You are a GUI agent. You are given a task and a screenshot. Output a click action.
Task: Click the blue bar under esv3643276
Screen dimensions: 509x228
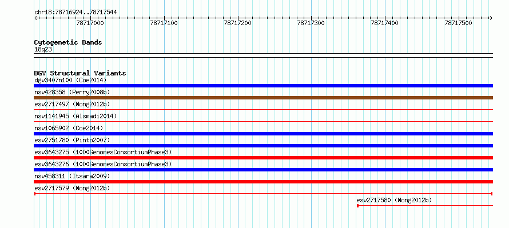(263, 170)
